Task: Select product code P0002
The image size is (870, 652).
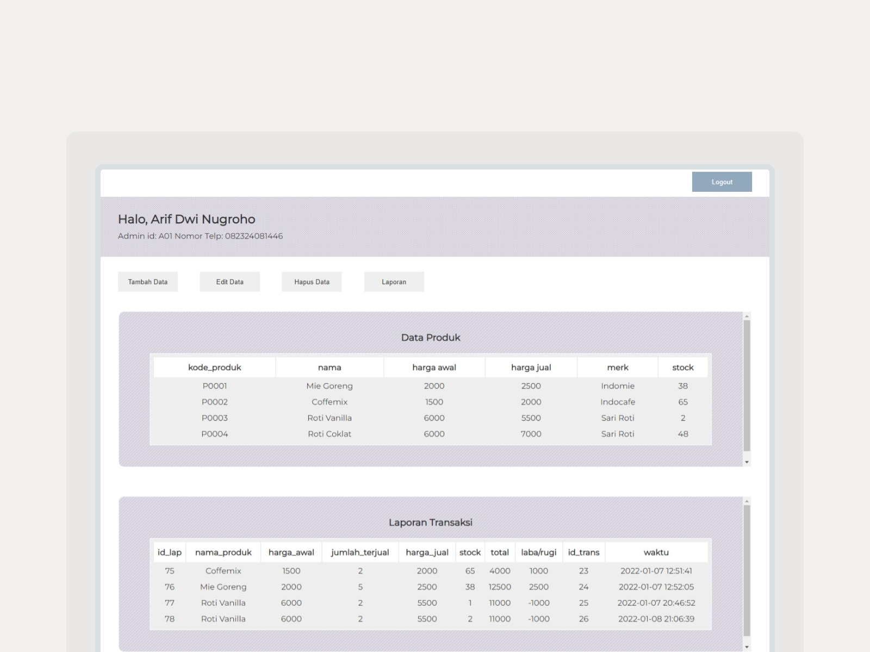Action: pos(215,402)
